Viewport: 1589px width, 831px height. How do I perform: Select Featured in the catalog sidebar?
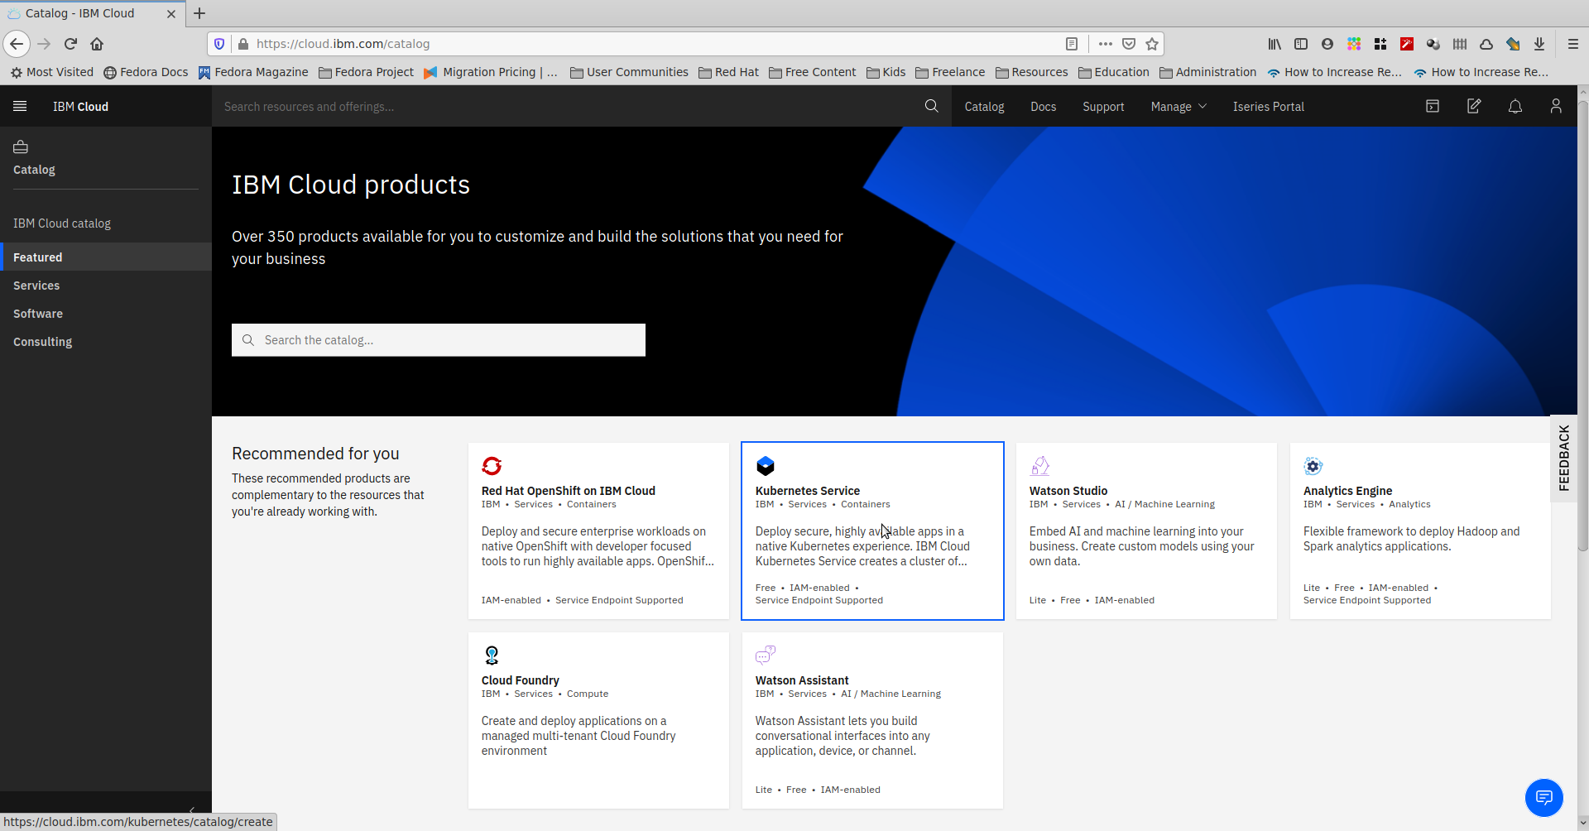106,257
